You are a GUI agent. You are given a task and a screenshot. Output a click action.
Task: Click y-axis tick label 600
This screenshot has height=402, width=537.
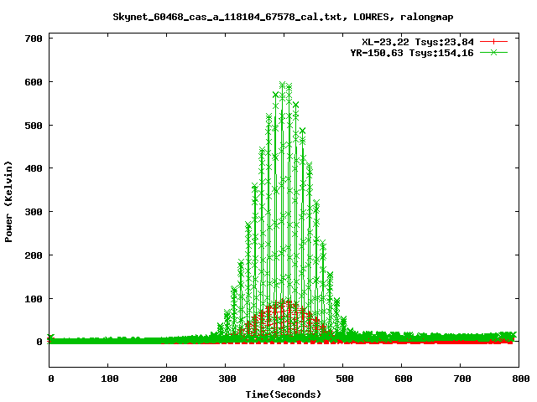pyautogui.click(x=34, y=82)
